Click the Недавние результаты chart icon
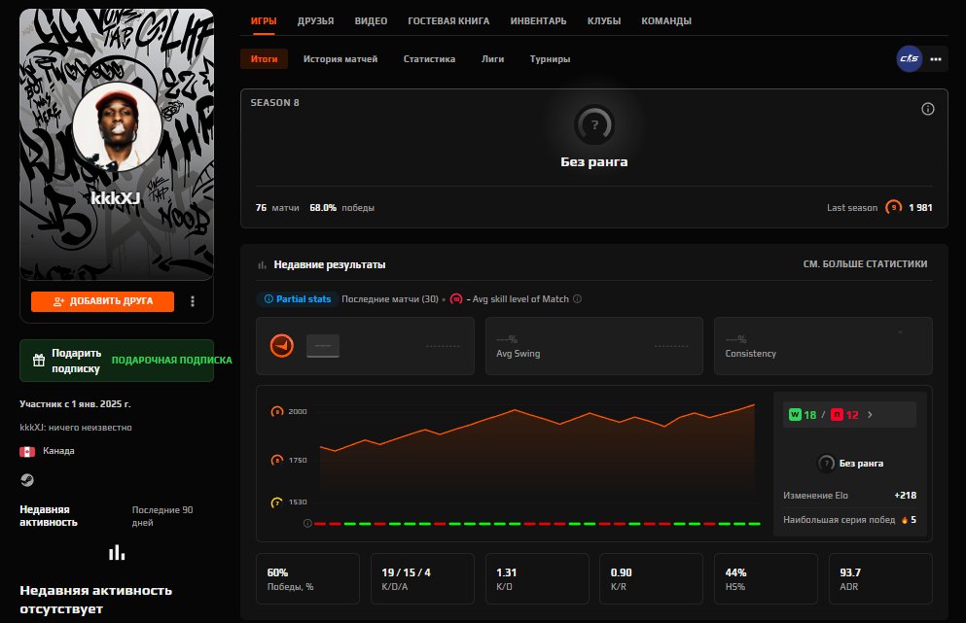The height and width of the screenshot is (623, 966). point(262,264)
